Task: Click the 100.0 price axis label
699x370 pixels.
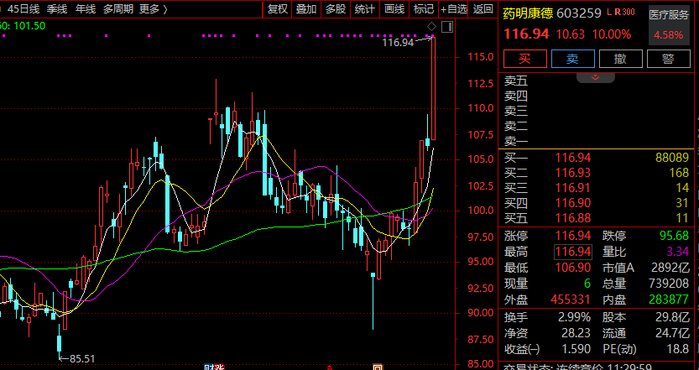Action: pyautogui.click(x=480, y=211)
